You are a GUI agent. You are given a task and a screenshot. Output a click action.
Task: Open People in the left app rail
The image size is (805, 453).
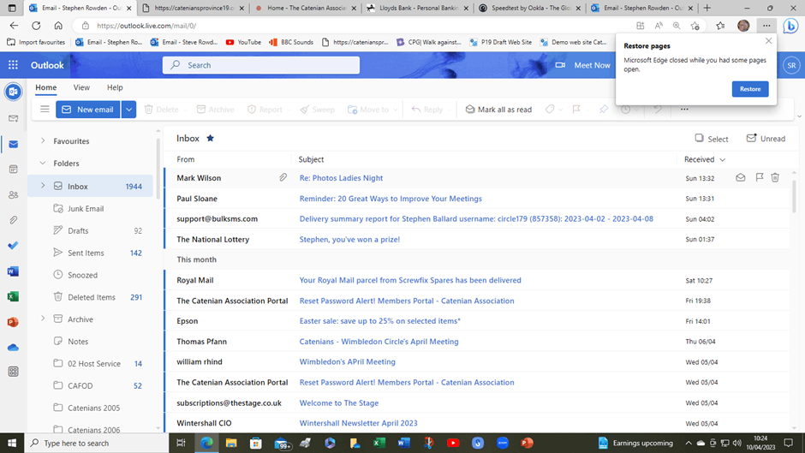(14, 194)
